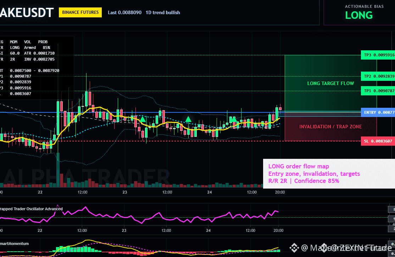This screenshot has height=257, width=395.
Task: Select the TP3 0.0095916 price label
Action: pyautogui.click(x=378, y=55)
